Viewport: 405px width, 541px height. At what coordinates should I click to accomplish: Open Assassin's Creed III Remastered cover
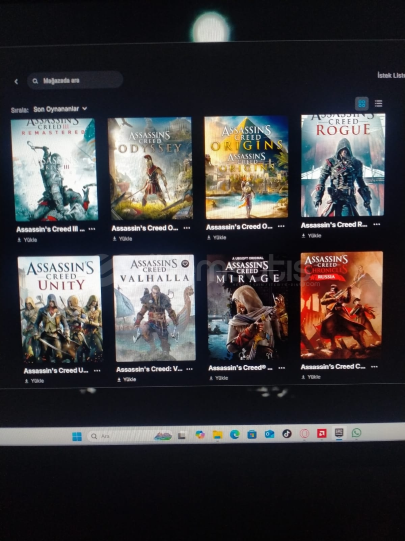pos(54,169)
